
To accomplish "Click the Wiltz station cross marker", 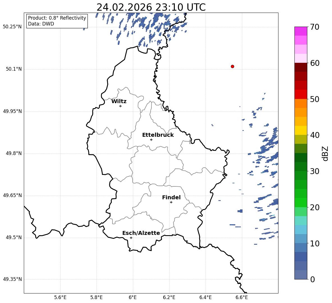I will (121, 106).
